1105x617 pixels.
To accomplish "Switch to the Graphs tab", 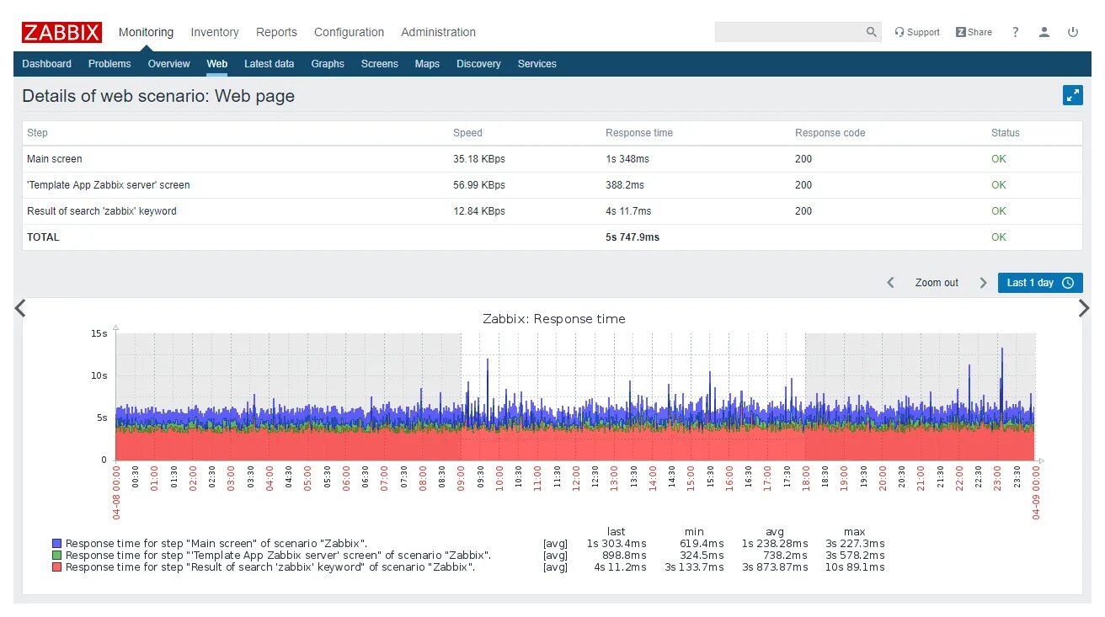I will tap(328, 64).
